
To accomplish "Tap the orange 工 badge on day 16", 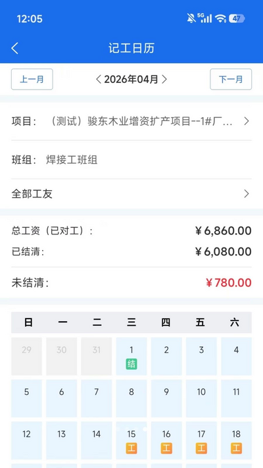I will click(166, 448).
